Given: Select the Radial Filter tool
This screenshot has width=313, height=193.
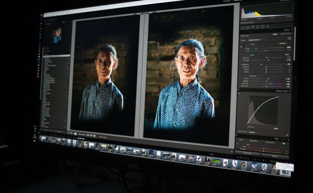Looking at the screenshot, I should tap(262, 27).
